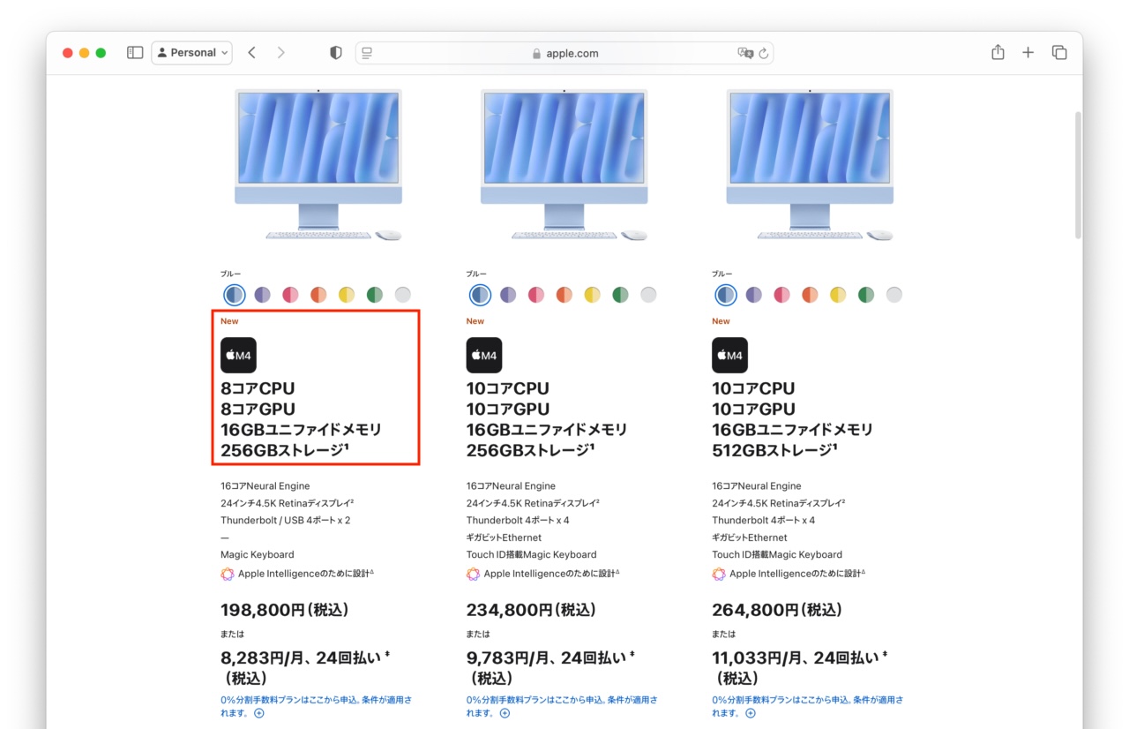1129x729 pixels.
Task: Select yellow swatch for the 8-core CPU iMac
Action: (x=347, y=295)
